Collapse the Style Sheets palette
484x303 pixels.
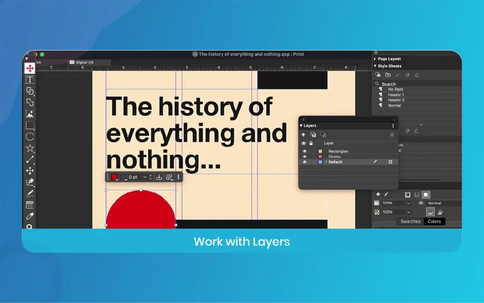(x=375, y=66)
